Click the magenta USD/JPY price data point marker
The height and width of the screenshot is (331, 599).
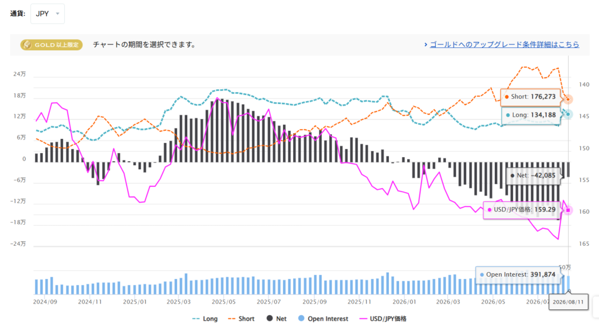pyautogui.click(x=568, y=210)
